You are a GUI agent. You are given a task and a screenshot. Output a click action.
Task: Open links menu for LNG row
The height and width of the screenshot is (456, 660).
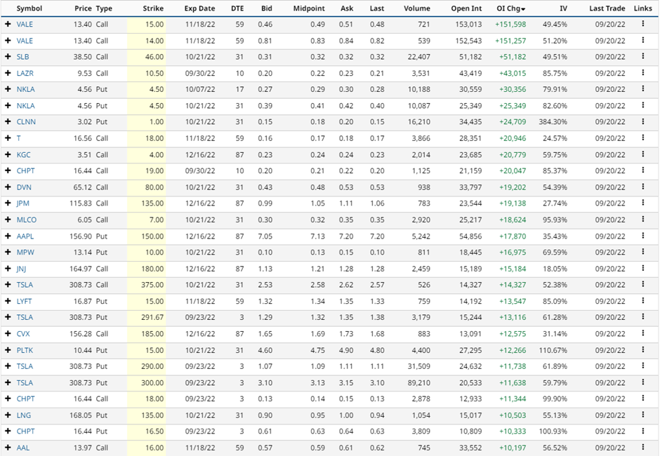coord(642,415)
